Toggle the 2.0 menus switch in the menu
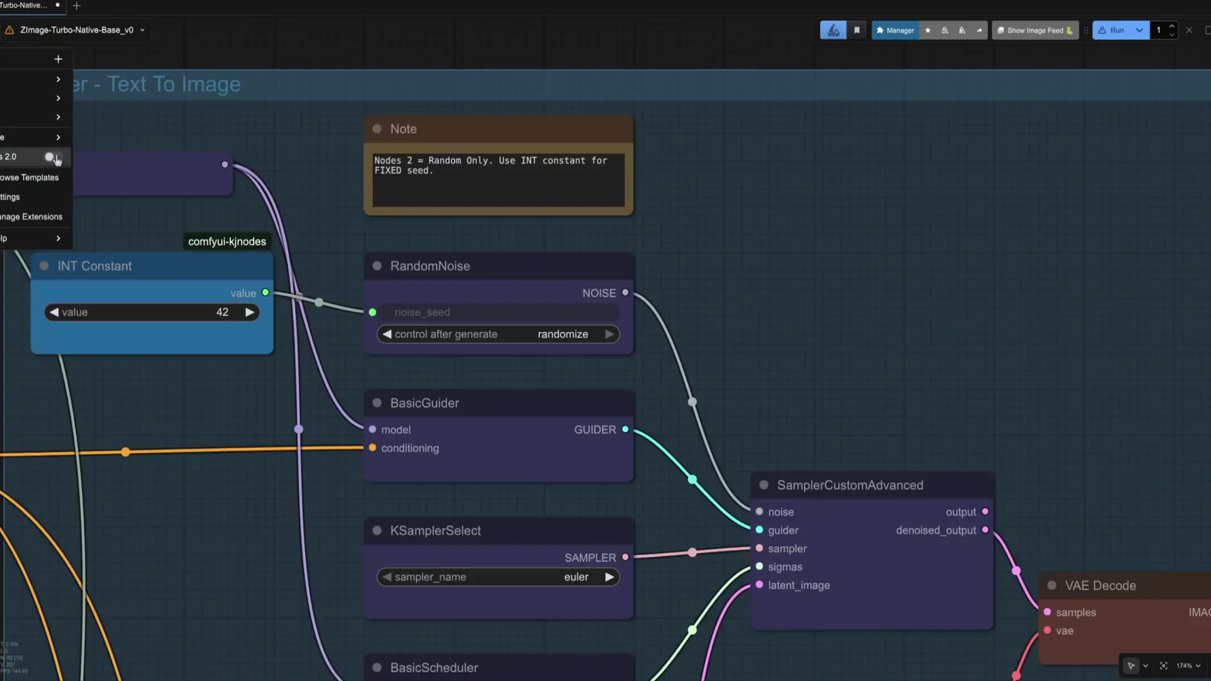The image size is (1211, 681). coord(49,157)
